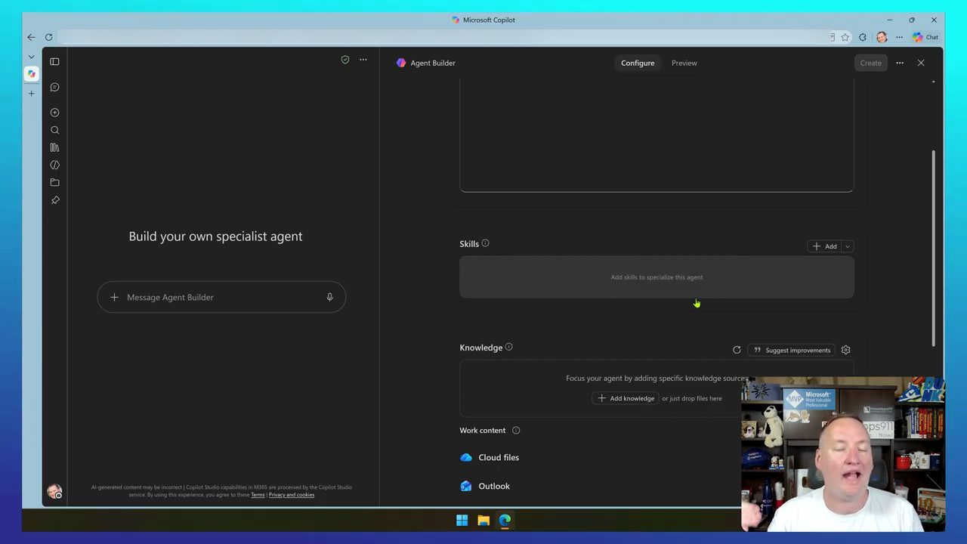Viewport: 967px width, 544px height.
Task: Open Knowledge settings gear
Action: [845, 350]
